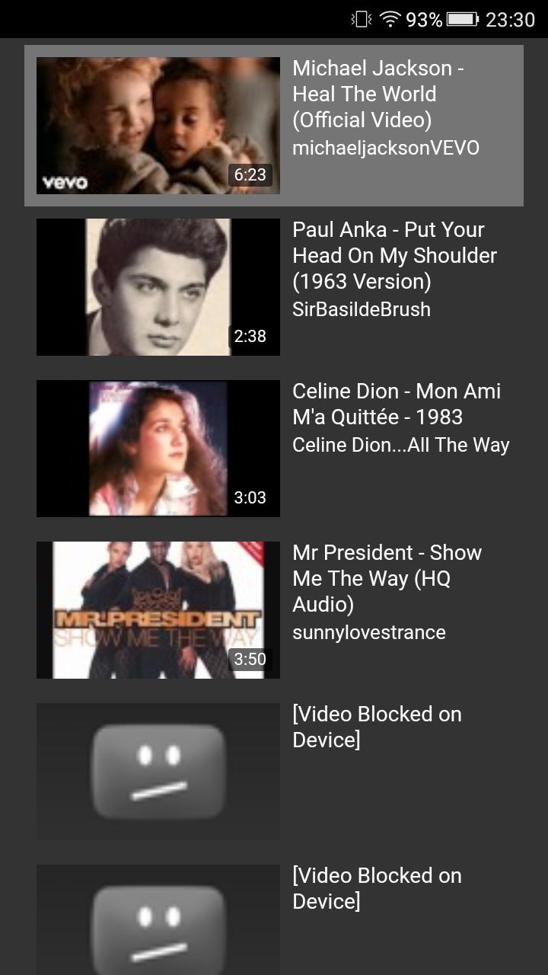Tap the first blocked video sad-face icon
The image size is (548, 975).
(x=158, y=771)
